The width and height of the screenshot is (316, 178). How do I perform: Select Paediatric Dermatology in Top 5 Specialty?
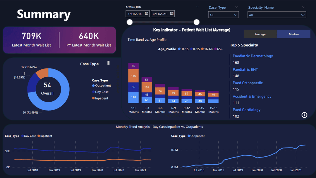coord(253,56)
